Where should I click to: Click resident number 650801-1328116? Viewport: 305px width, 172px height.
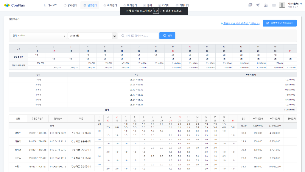tap(38, 133)
